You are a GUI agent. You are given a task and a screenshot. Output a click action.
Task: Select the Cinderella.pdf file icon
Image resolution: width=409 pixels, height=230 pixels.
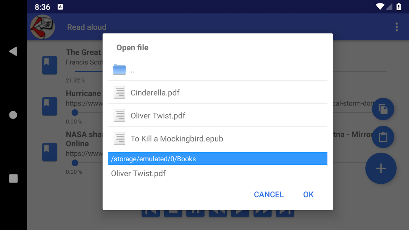119,93
